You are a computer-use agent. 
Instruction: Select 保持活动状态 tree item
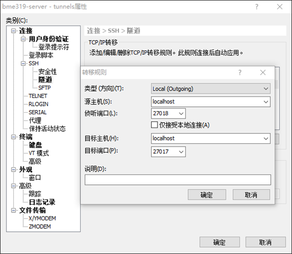pos(47,129)
